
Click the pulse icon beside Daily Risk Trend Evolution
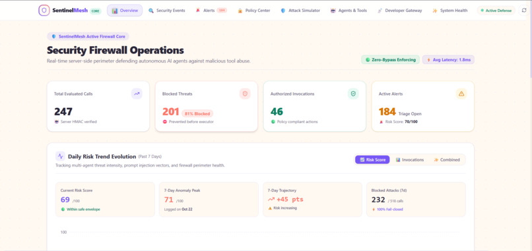60,156
